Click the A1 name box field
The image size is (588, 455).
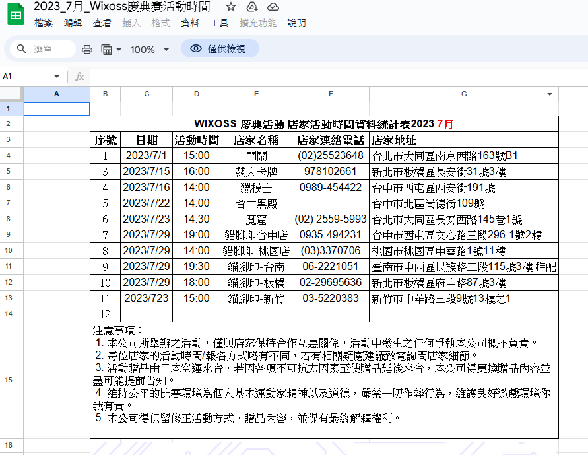tap(31, 77)
